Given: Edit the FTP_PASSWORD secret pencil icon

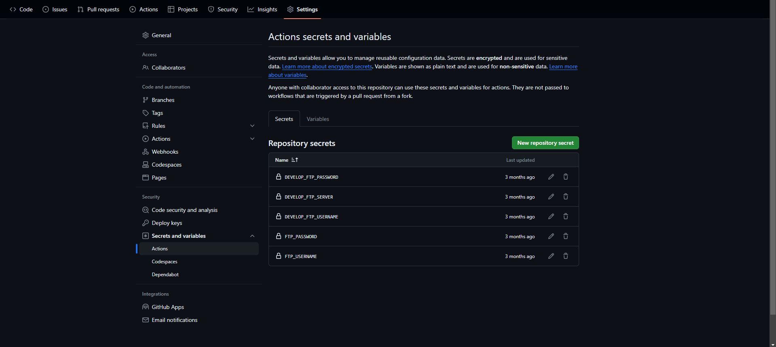Looking at the screenshot, I should 551,236.
